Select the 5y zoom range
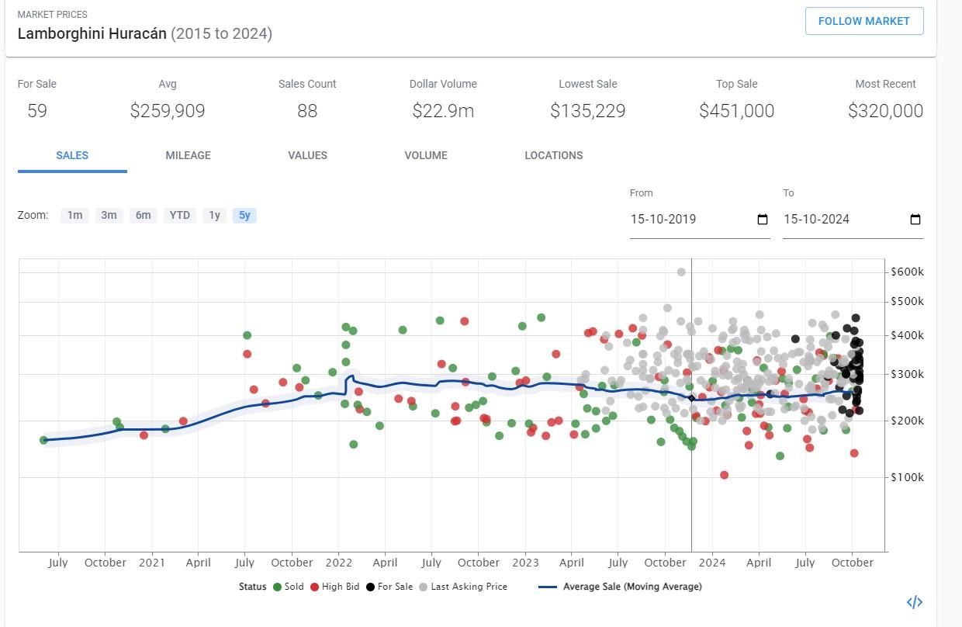The height and width of the screenshot is (627, 962). coord(244,215)
